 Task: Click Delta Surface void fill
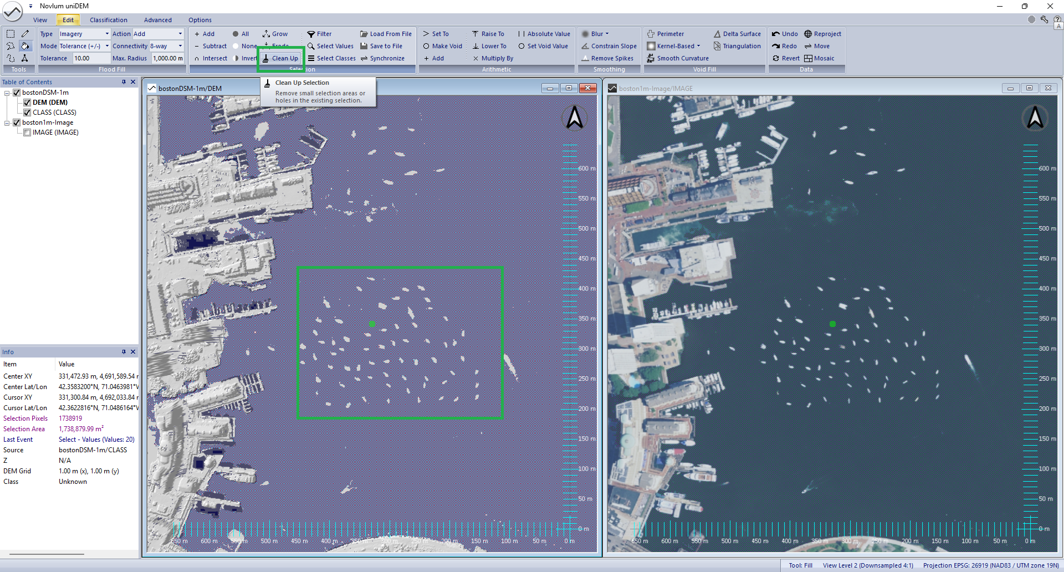(736, 34)
